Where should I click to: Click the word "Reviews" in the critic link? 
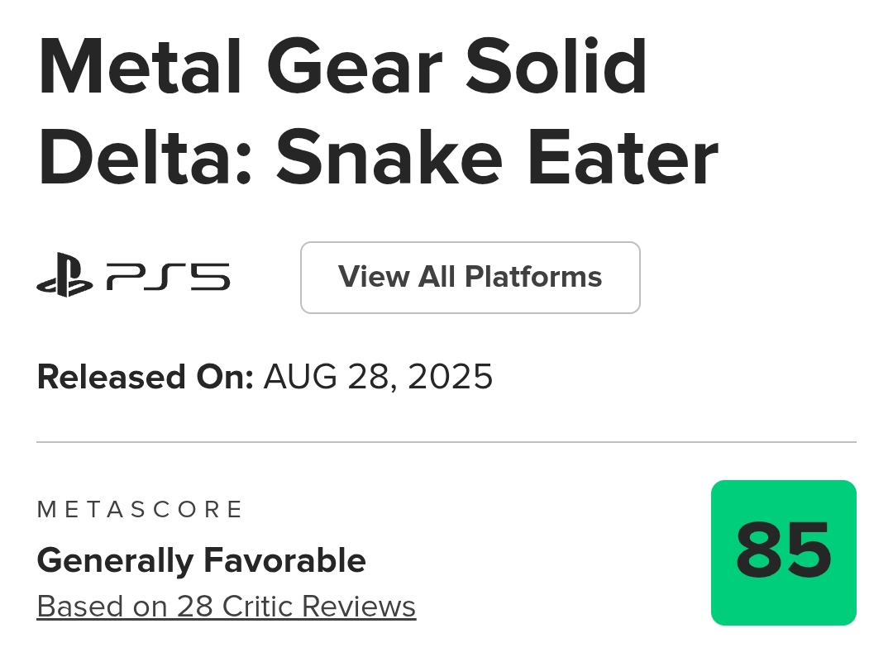pos(359,607)
